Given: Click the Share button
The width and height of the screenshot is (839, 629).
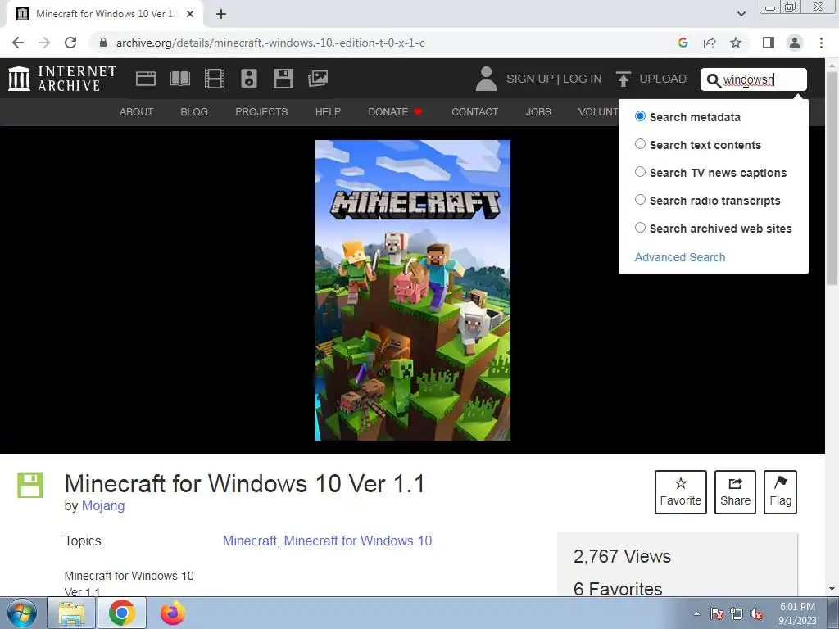Looking at the screenshot, I should (x=735, y=492).
